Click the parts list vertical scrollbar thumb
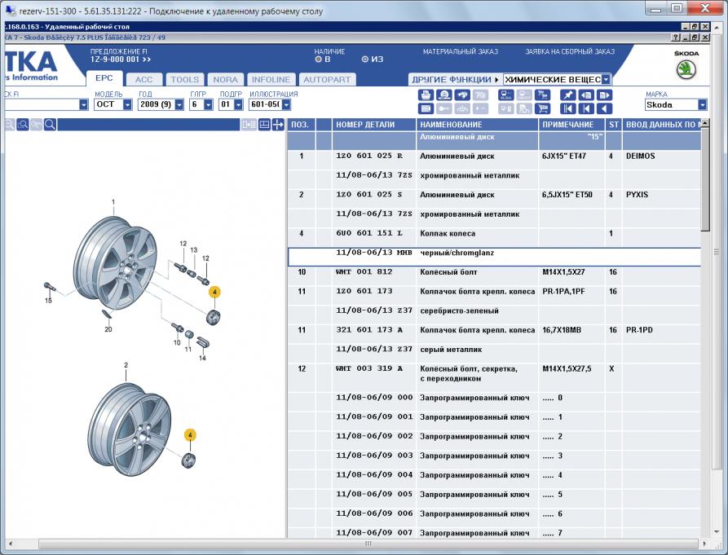728x555 pixels. click(x=705, y=179)
